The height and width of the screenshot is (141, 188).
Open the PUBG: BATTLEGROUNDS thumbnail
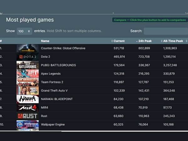click(x=28, y=65)
